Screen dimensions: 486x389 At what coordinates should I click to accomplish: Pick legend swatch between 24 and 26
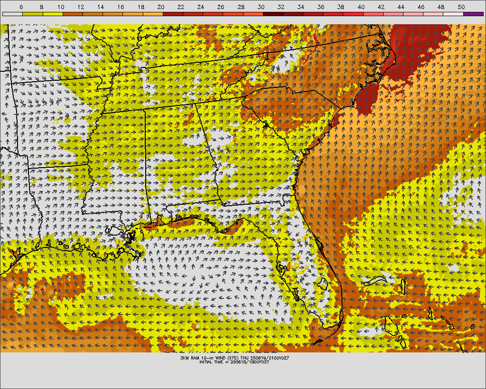point(213,14)
